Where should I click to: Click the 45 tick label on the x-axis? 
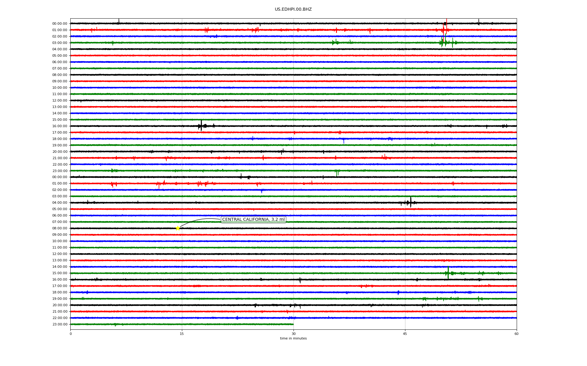(x=405, y=334)
